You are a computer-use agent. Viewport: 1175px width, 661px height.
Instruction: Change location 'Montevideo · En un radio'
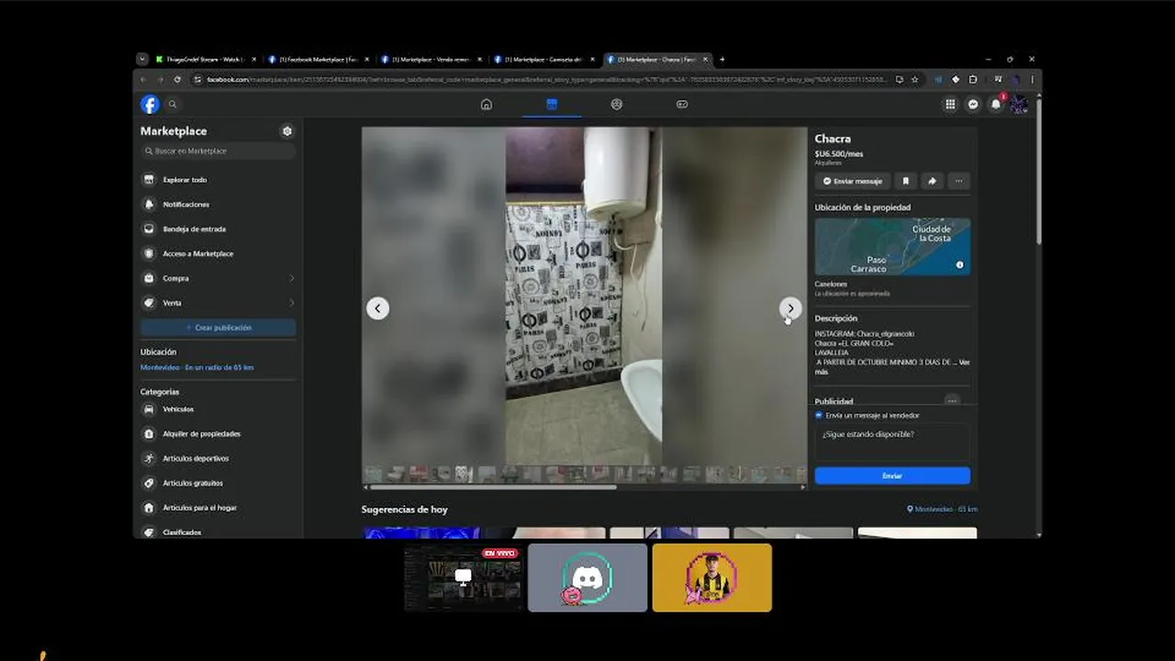(x=196, y=367)
